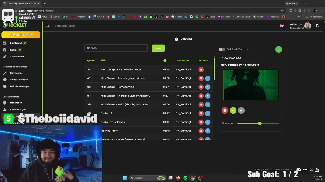
Task: Adjust the Volume slider
Action: tap(258, 123)
